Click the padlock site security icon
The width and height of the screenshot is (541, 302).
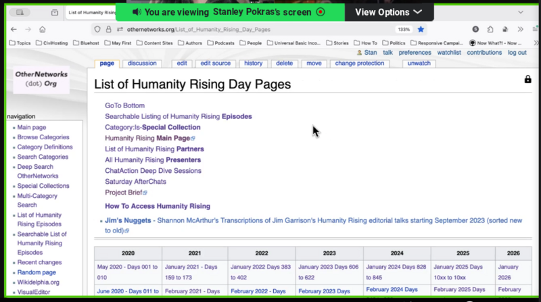[x=108, y=30]
